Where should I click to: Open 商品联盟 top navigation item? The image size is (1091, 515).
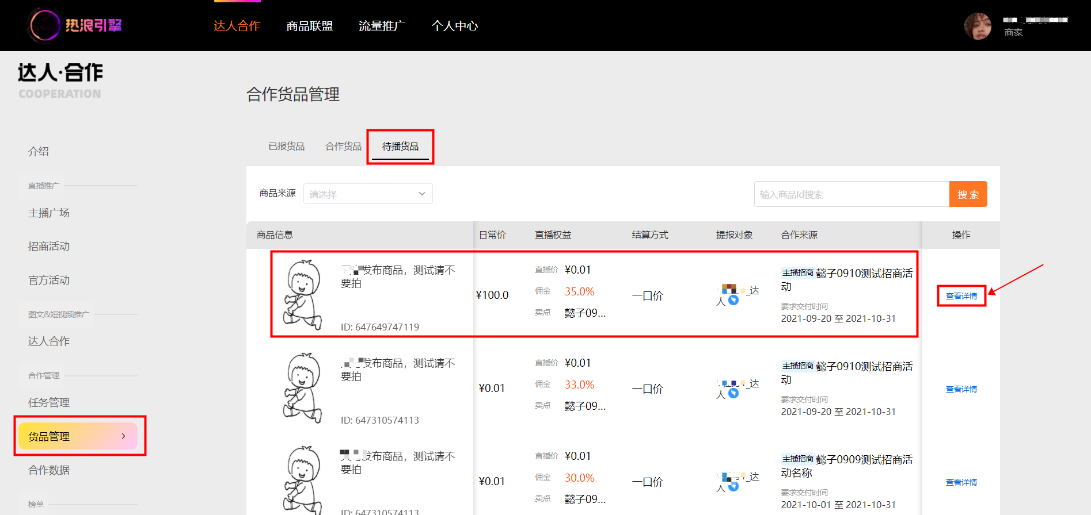pyautogui.click(x=310, y=26)
